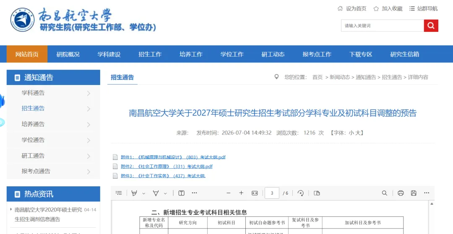Open the PDF table of contents
Image resolution: width=453 pixels, height=234 pixels.
pos(119,193)
